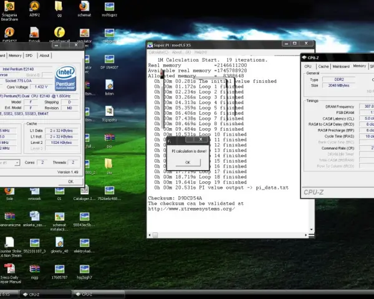The width and height of the screenshot is (374, 299).
Task: Click Super PI horizontal scrollbar left arrow
Action: coord(150,235)
